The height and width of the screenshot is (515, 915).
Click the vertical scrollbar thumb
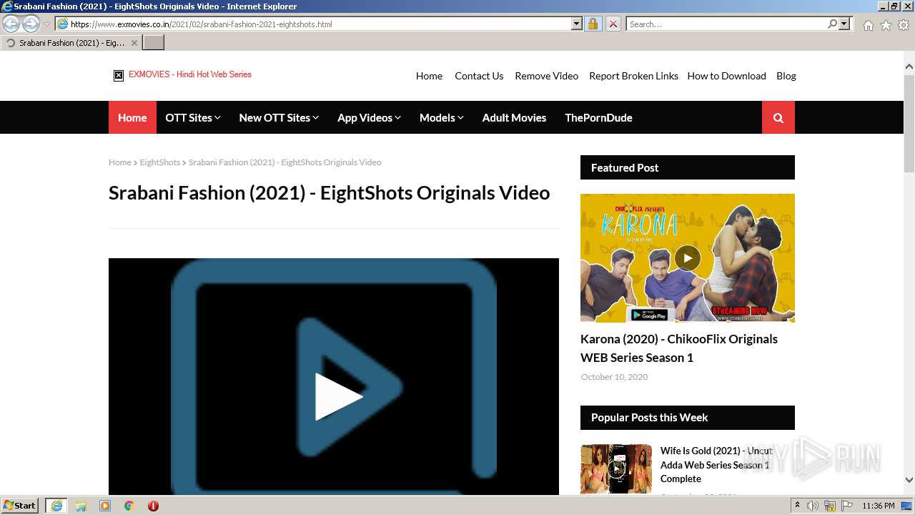(x=909, y=122)
